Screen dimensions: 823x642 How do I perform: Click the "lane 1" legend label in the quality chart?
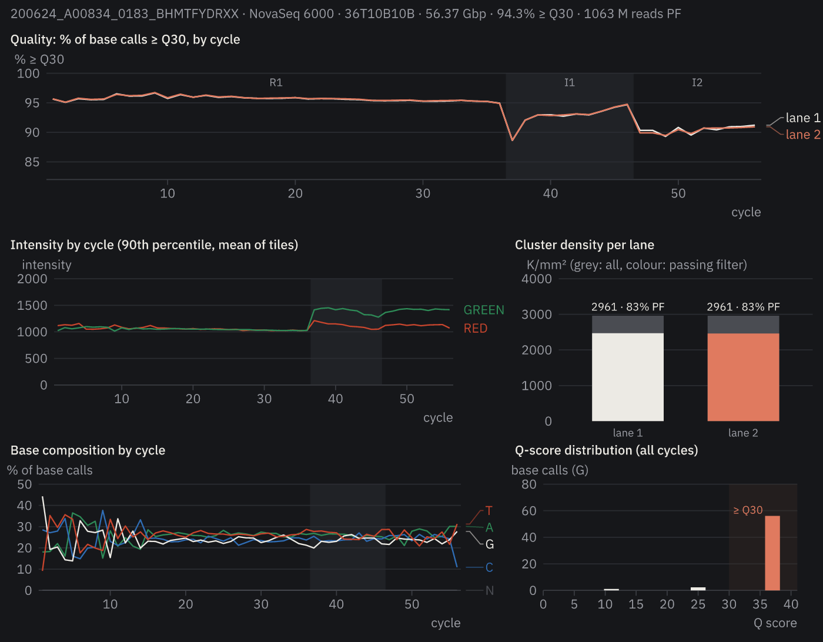803,118
